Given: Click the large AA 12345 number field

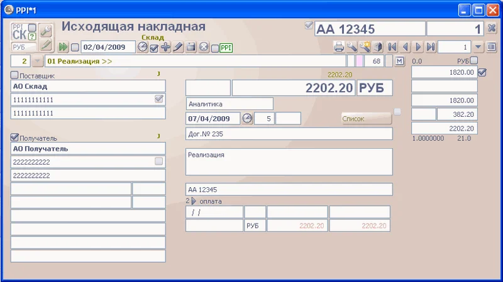Looking at the screenshot, I should pos(370,29).
